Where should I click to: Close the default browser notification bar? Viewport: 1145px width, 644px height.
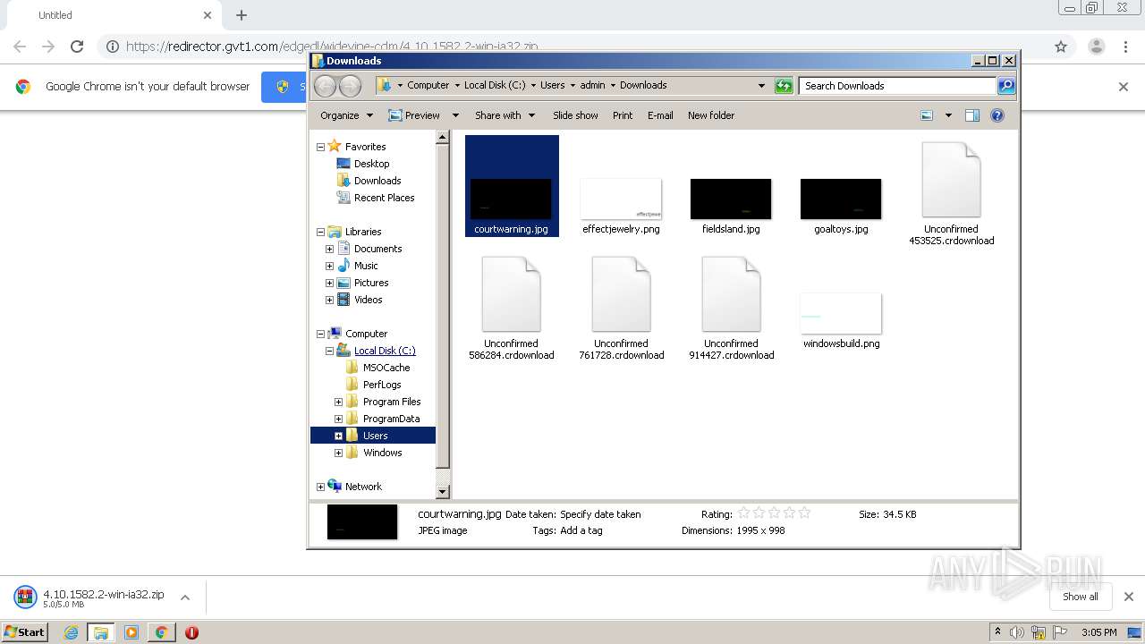1124,87
